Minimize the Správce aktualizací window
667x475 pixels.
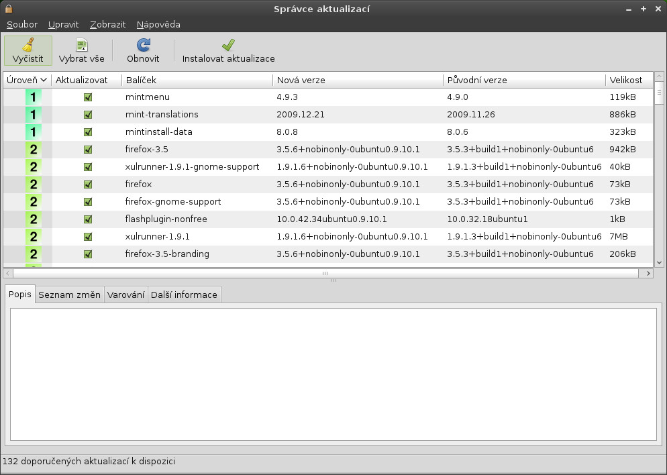point(629,9)
